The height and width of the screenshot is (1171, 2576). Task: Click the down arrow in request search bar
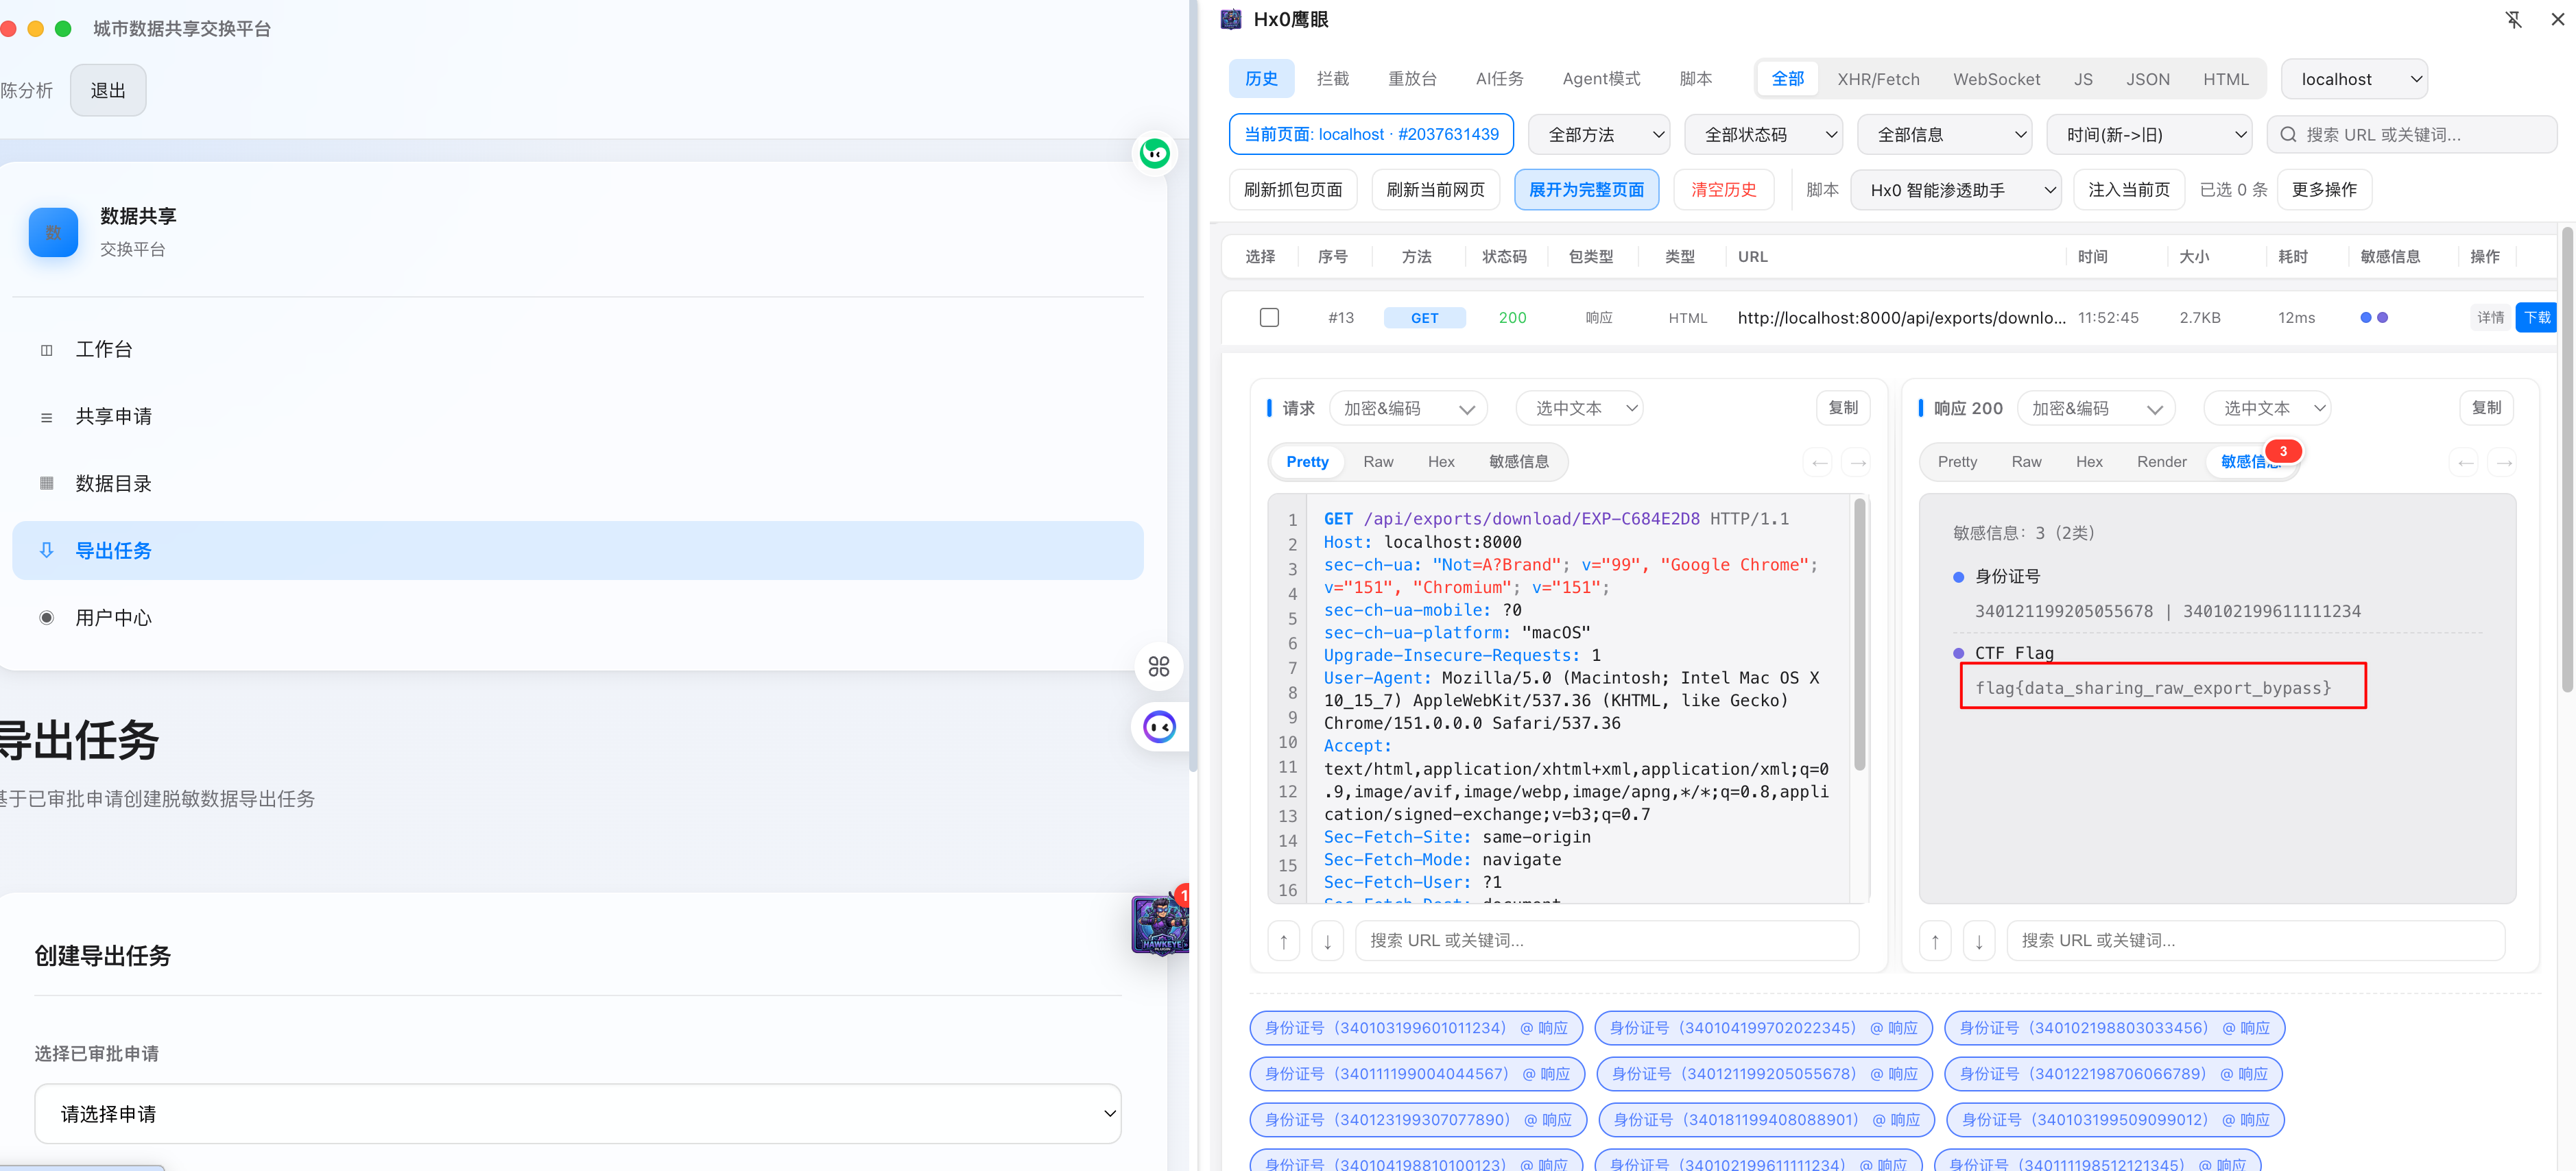click(1327, 941)
